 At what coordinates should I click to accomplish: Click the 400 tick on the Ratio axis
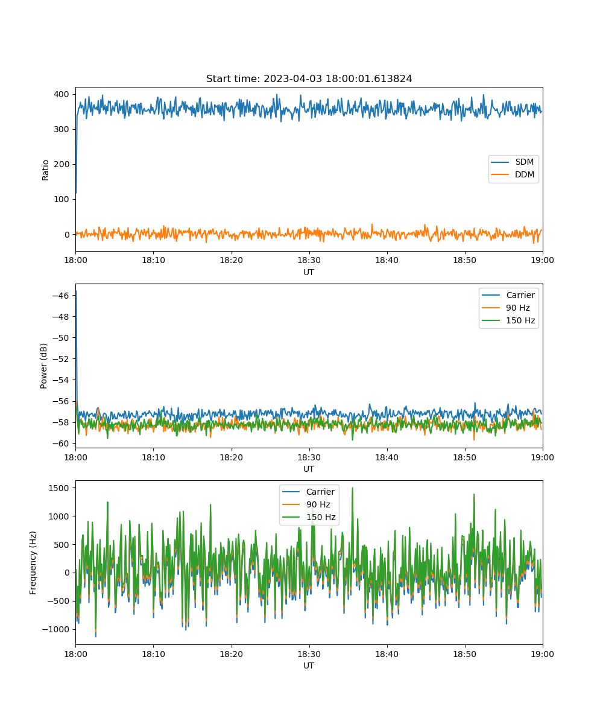point(63,94)
